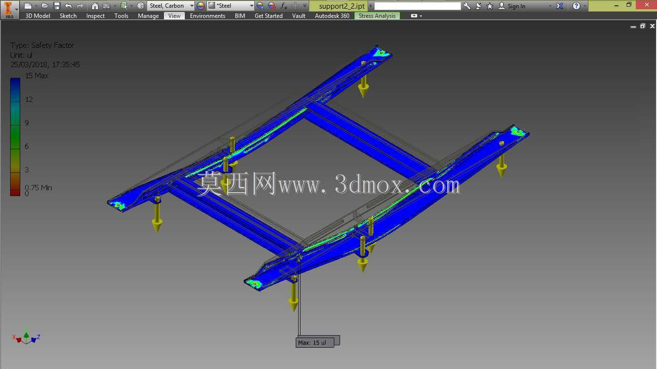
Task: Customize the quick access toolbar dropdown
Action: [305, 6]
